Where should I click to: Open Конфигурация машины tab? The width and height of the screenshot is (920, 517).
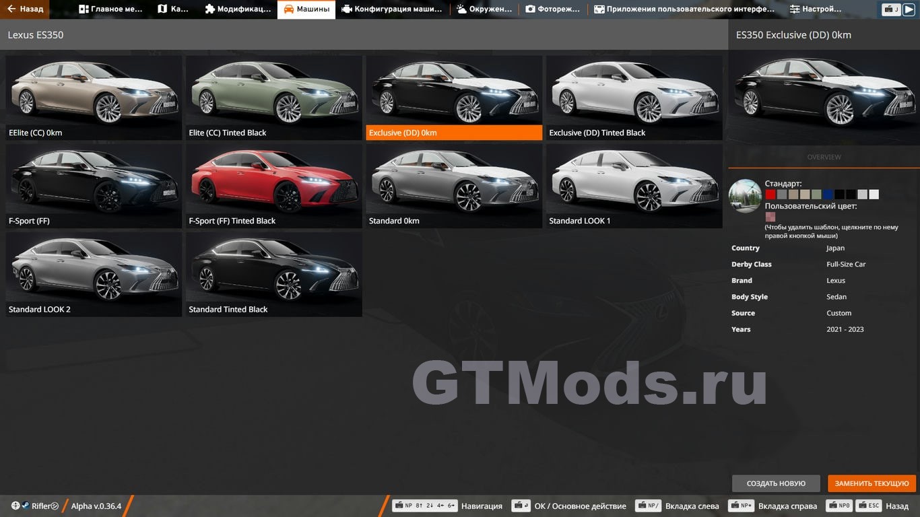coord(391,9)
